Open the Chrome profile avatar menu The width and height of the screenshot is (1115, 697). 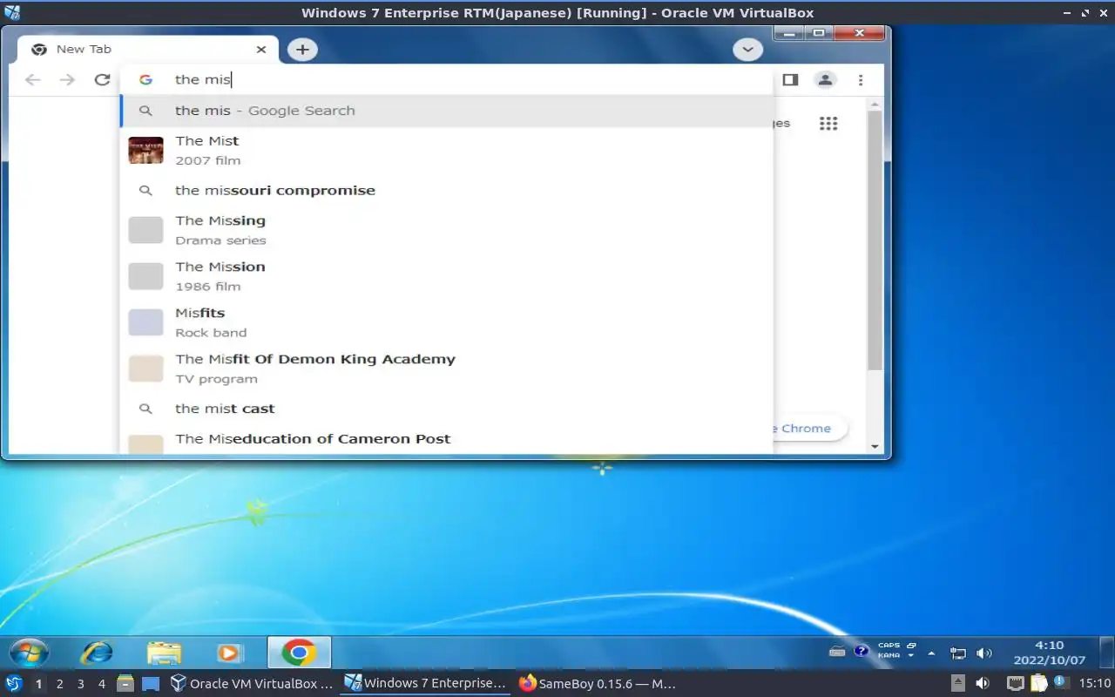[825, 79]
